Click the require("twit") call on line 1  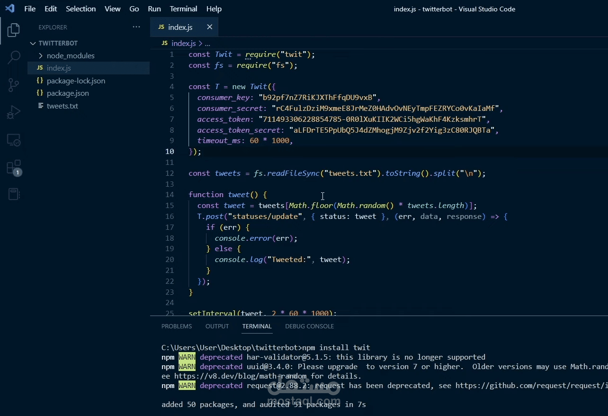pyautogui.click(x=277, y=54)
